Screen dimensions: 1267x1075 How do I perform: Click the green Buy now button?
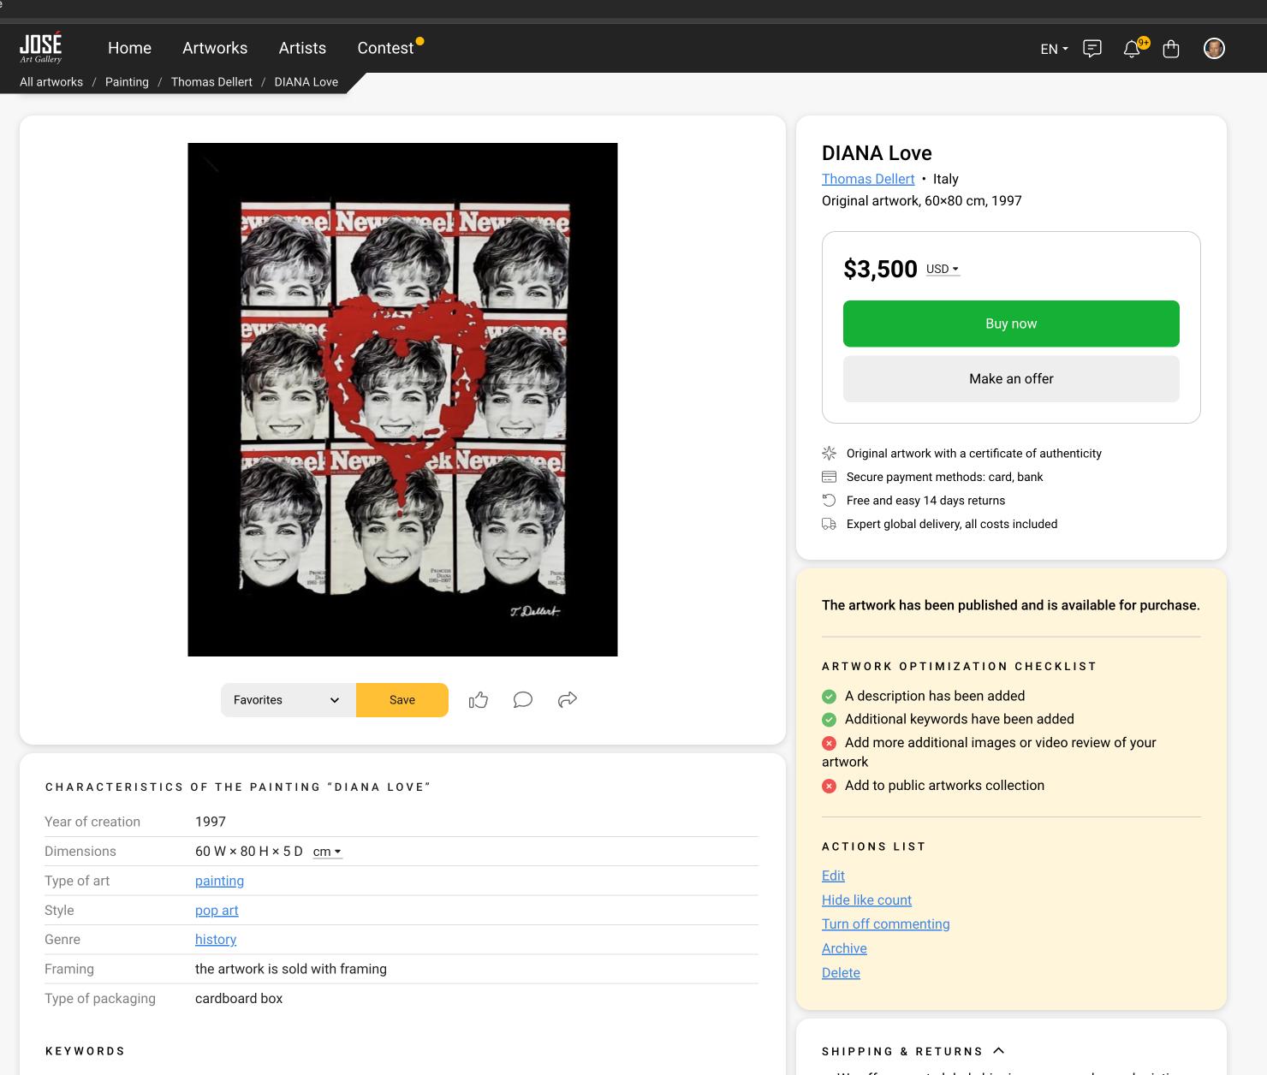tap(1011, 324)
